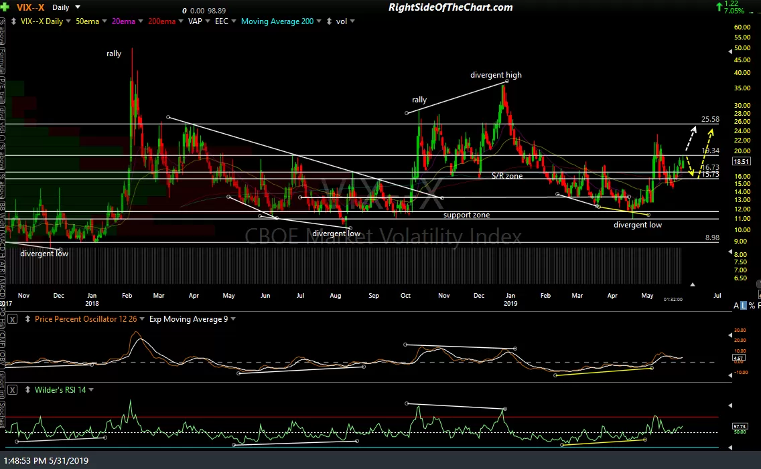Click the up-down arrows beside VIX--X Daily
Screen dimensions: 761x469
coord(13,21)
